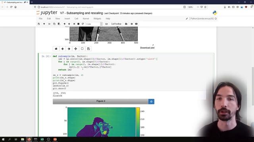This screenshot has height=142, width=254.
Task: Run the cell and select below
Action: 74,24
